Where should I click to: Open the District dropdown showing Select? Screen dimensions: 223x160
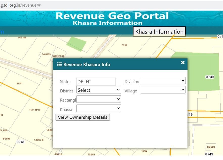[x=98, y=90]
